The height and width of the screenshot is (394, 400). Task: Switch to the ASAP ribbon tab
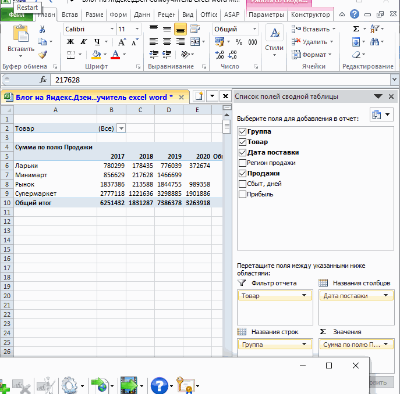(232, 15)
